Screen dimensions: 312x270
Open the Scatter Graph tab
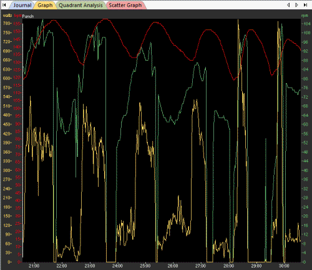point(125,5)
